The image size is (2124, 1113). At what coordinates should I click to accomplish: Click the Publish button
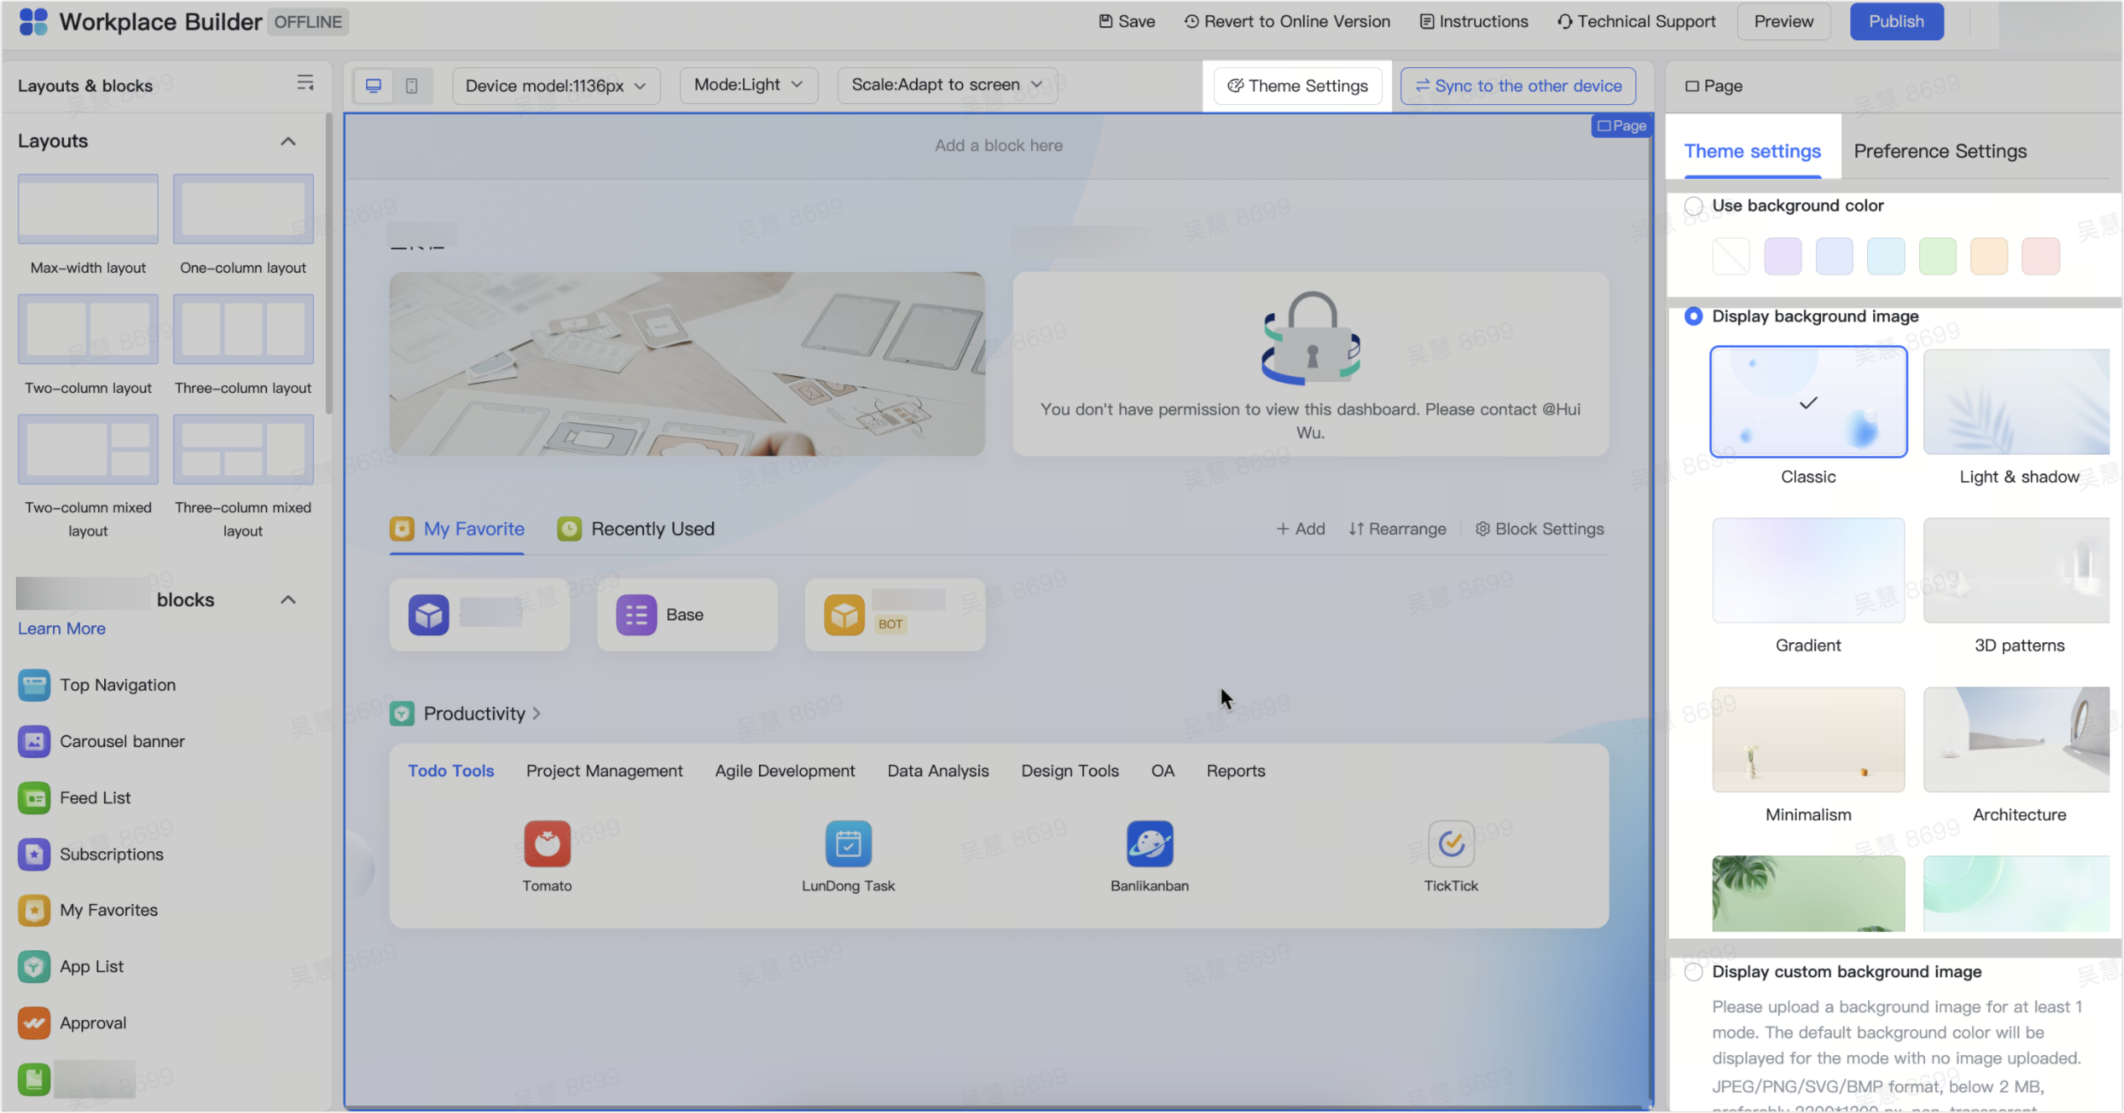click(1896, 21)
